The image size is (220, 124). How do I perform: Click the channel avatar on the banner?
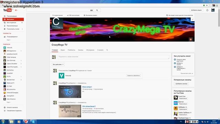[57, 23]
